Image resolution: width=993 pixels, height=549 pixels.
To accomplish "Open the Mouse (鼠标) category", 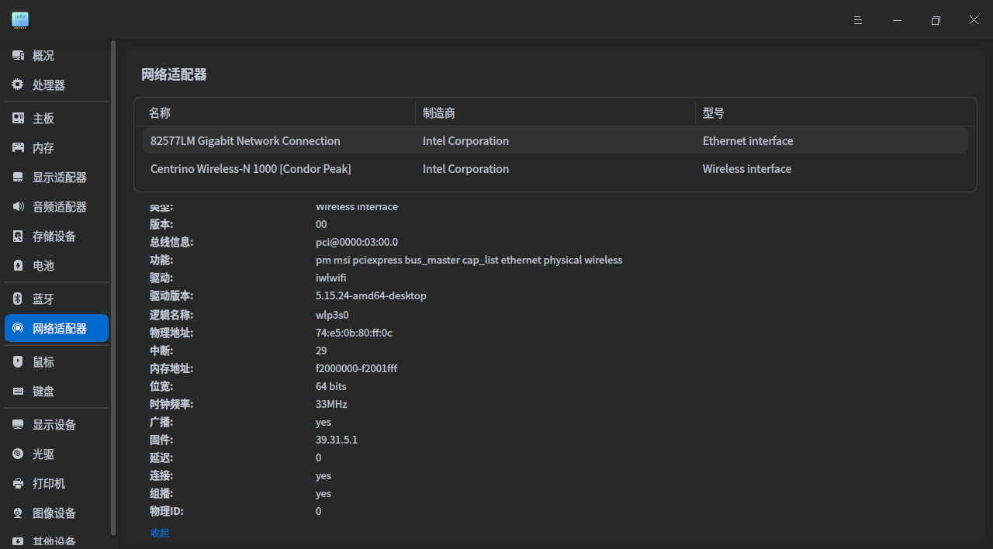I will [x=43, y=362].
